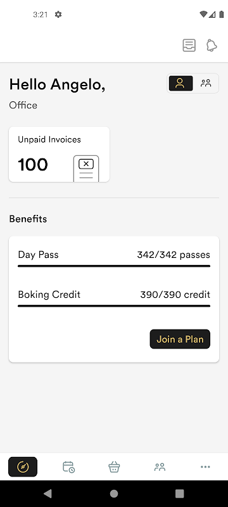Tap the Android back button
Image resolution: width=228 pixels, height=507 pixels.
[x=47, y=494]
